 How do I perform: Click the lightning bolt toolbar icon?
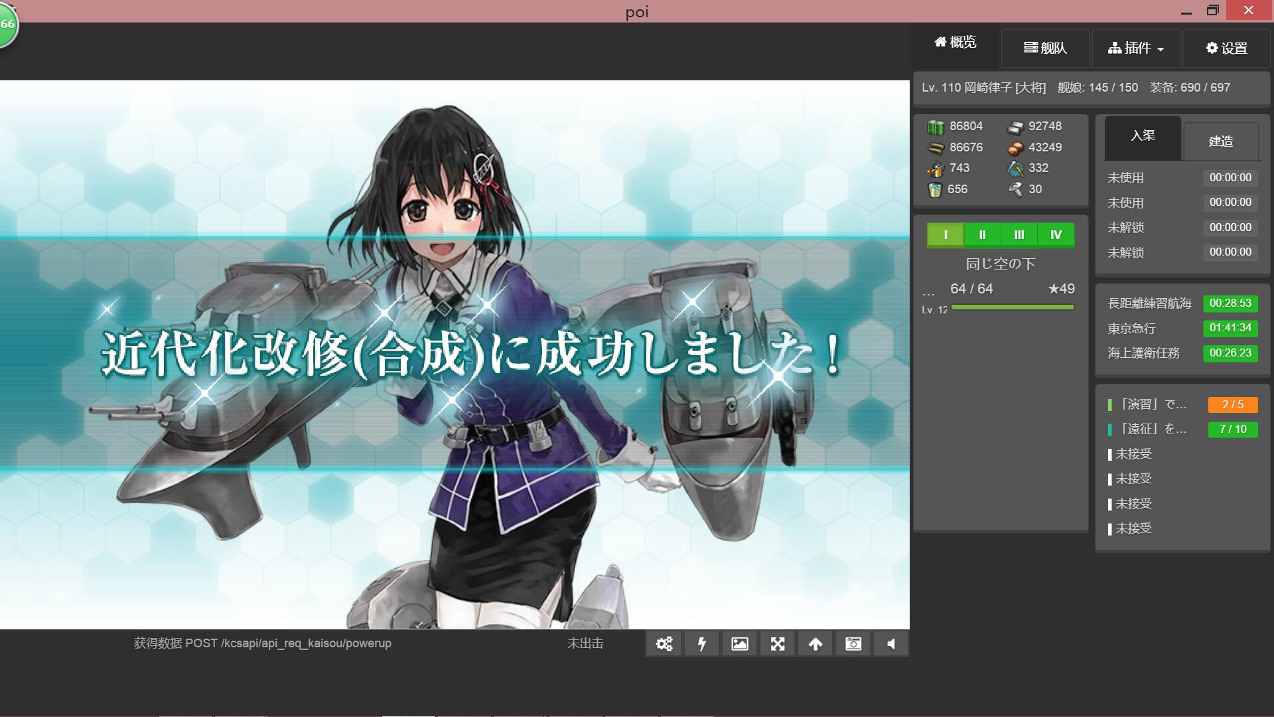click(701, 644)
